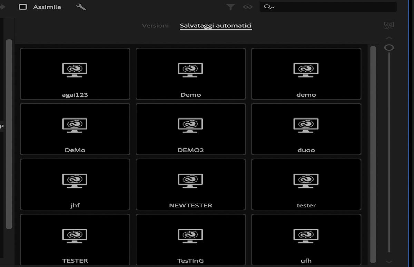
Task: Click the Assimila button
Action: 47,7
